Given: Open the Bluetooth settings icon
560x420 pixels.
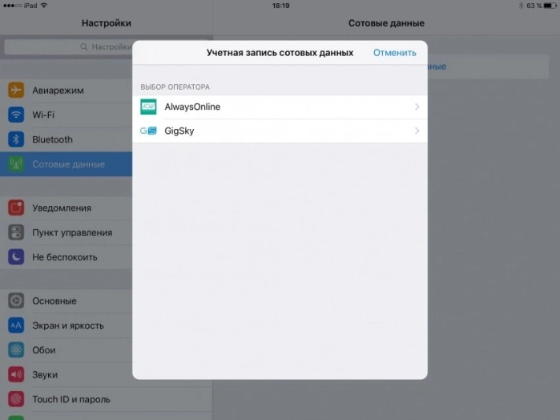Looking at the screenshot, I should 16,139.
